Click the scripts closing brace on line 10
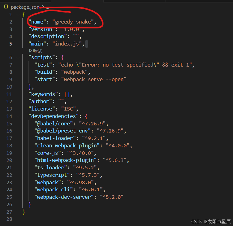The height and width of the screenshot is (226, 233). [30, 87]
